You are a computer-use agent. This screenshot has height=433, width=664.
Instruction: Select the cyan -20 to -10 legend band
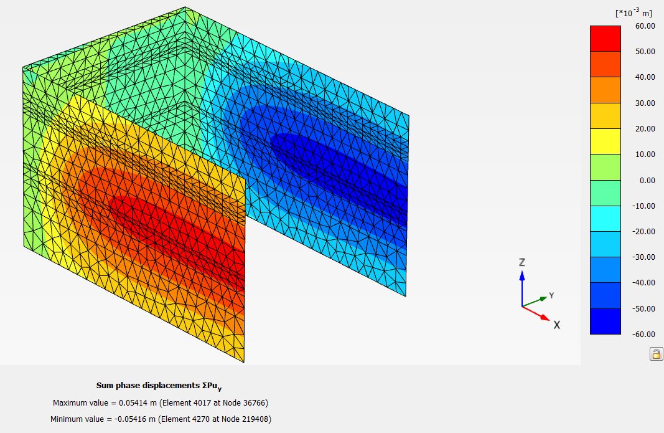tap(605, 219)
